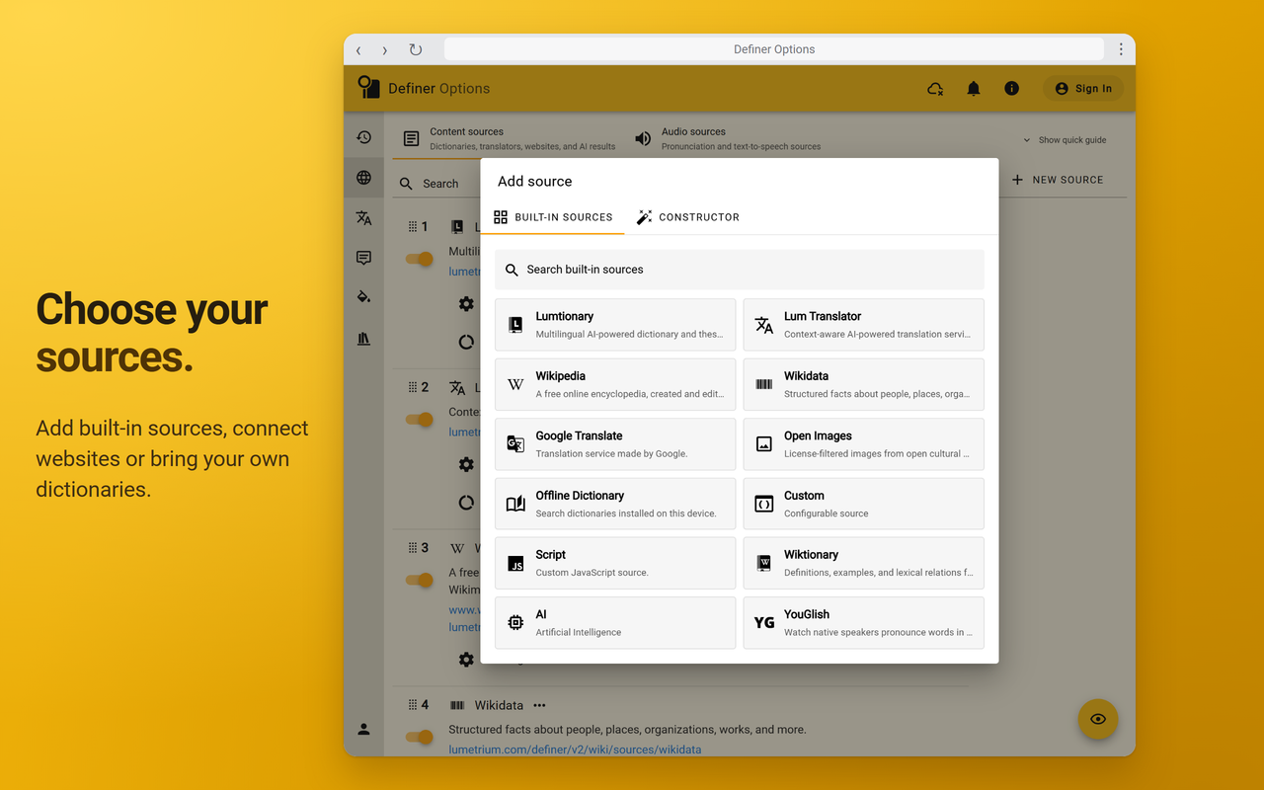Open the lumetrium wikidata wiki link
The height and width of the screenshot is (790, 1264).
point(575,750)
